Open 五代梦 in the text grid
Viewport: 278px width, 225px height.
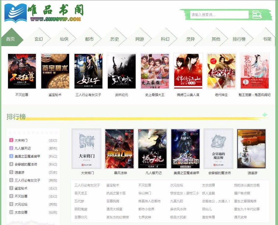point(79,201)
